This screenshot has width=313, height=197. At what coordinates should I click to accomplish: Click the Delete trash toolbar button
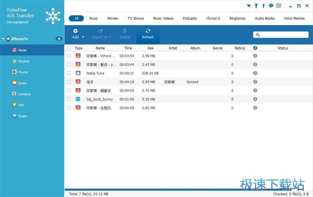point(125,34)
